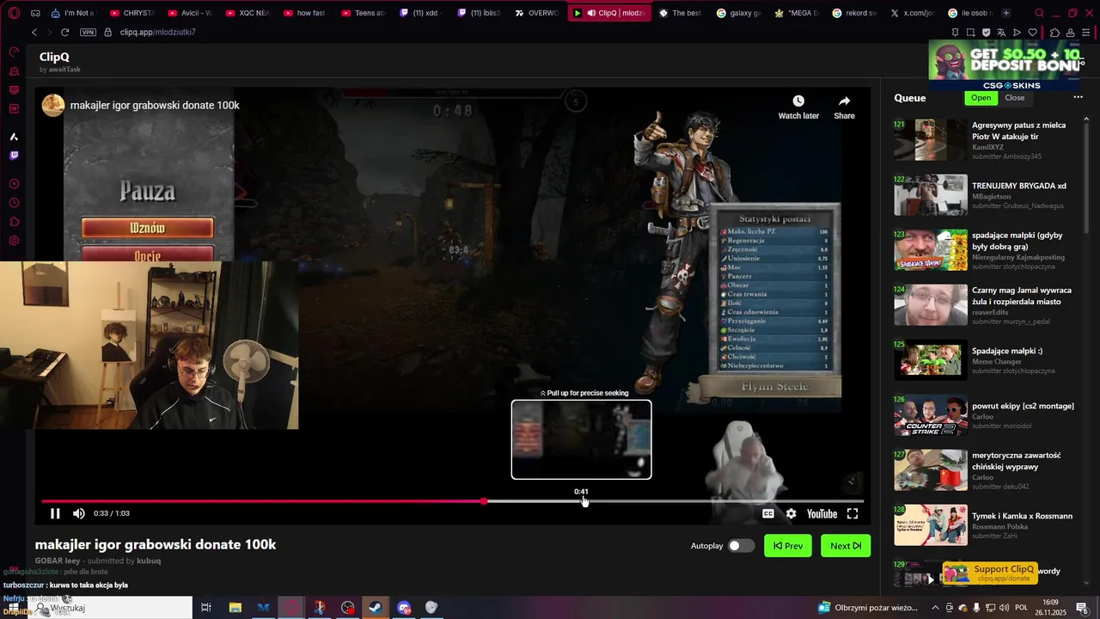Open the Opera sidebar Twitch icon
The image size is (1100, 619).
point(14,156)
